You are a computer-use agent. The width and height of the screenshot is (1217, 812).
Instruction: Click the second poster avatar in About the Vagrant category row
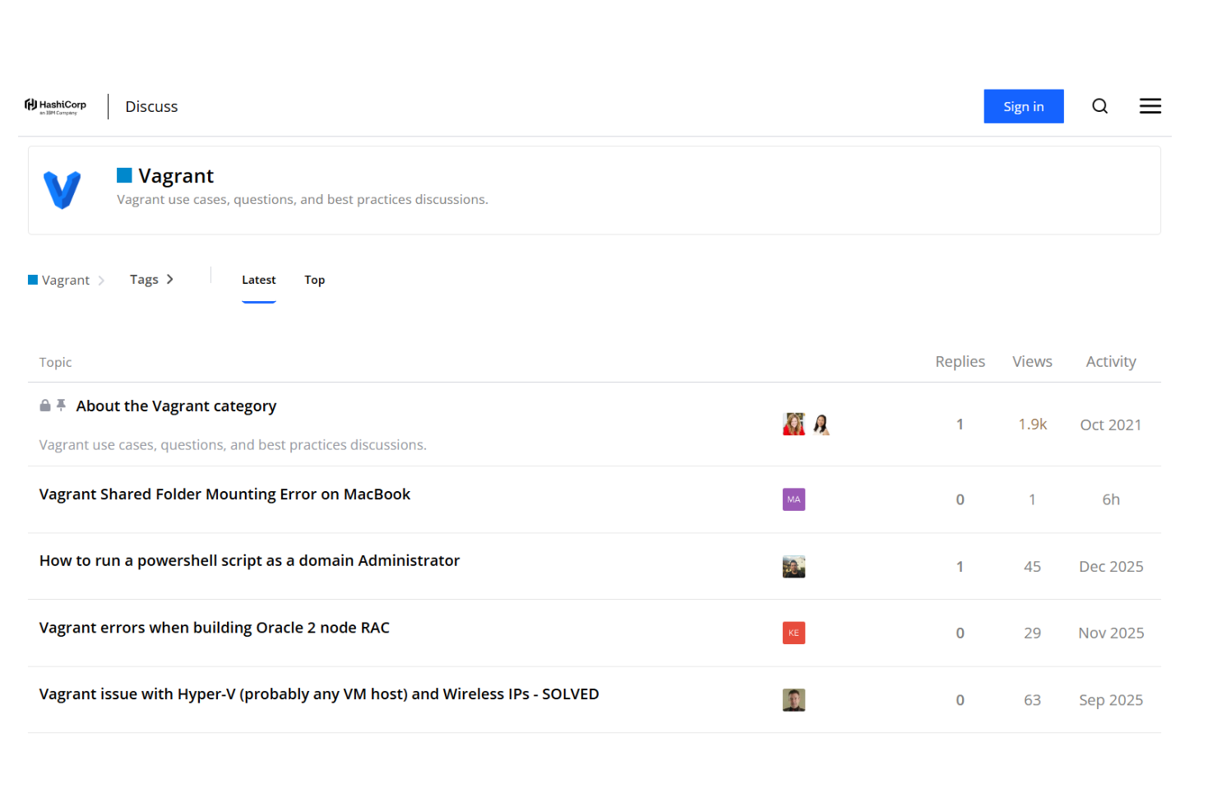pyautogui.click(x=821, y=425)
